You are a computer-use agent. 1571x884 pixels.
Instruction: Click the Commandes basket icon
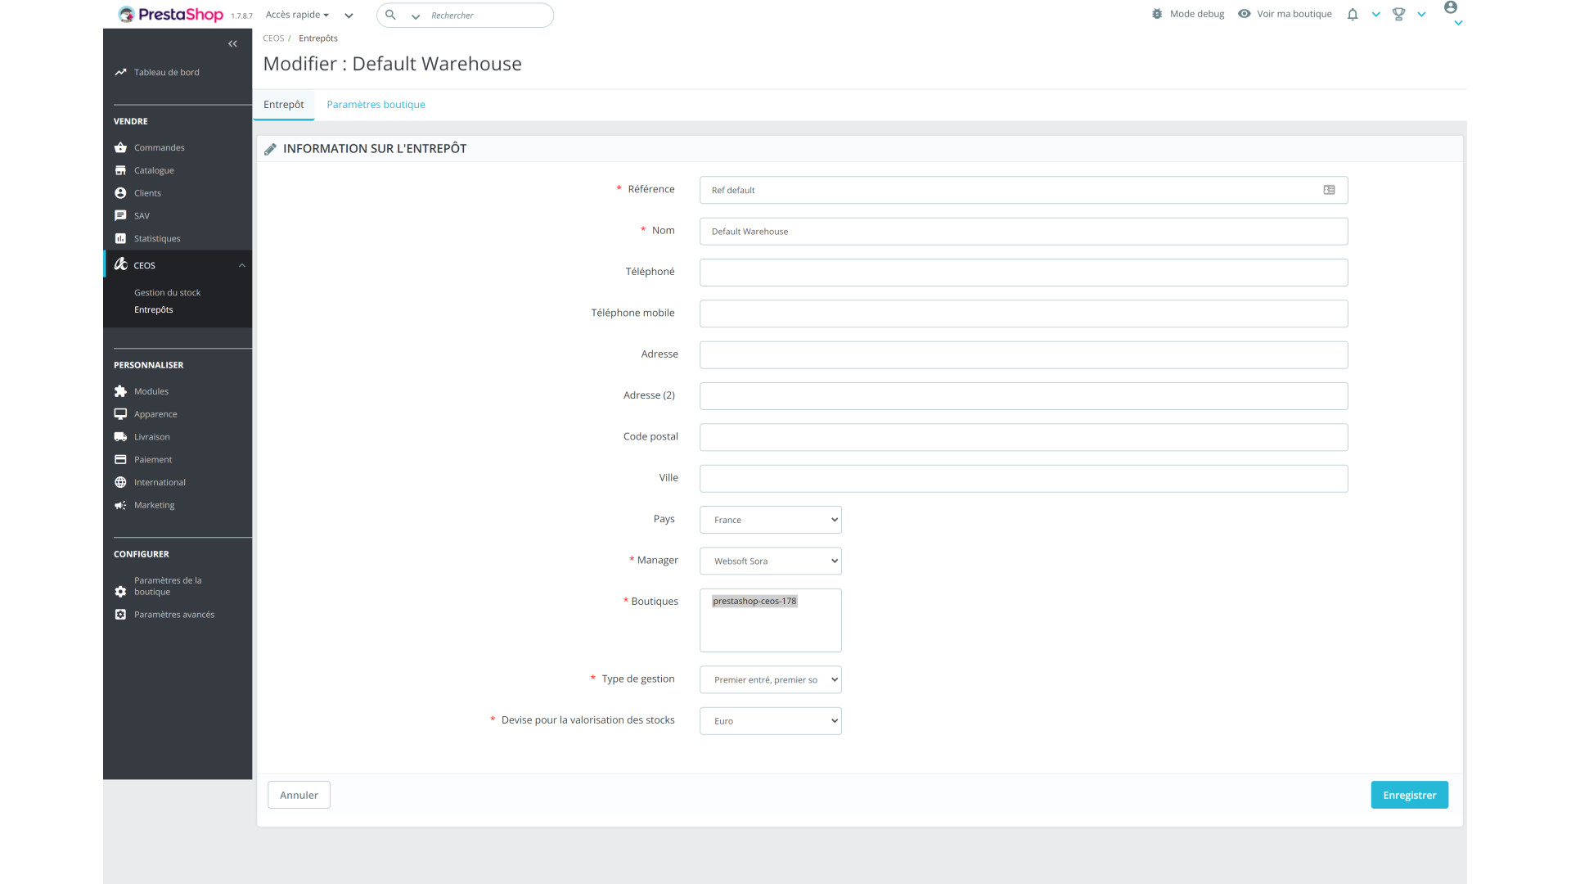[120, 148]
